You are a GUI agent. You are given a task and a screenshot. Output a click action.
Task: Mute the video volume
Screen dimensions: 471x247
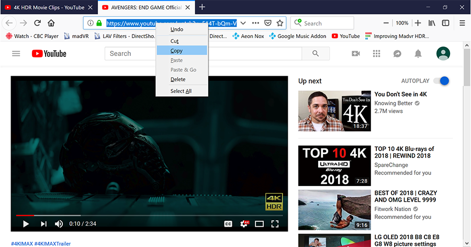click(59, 224)
